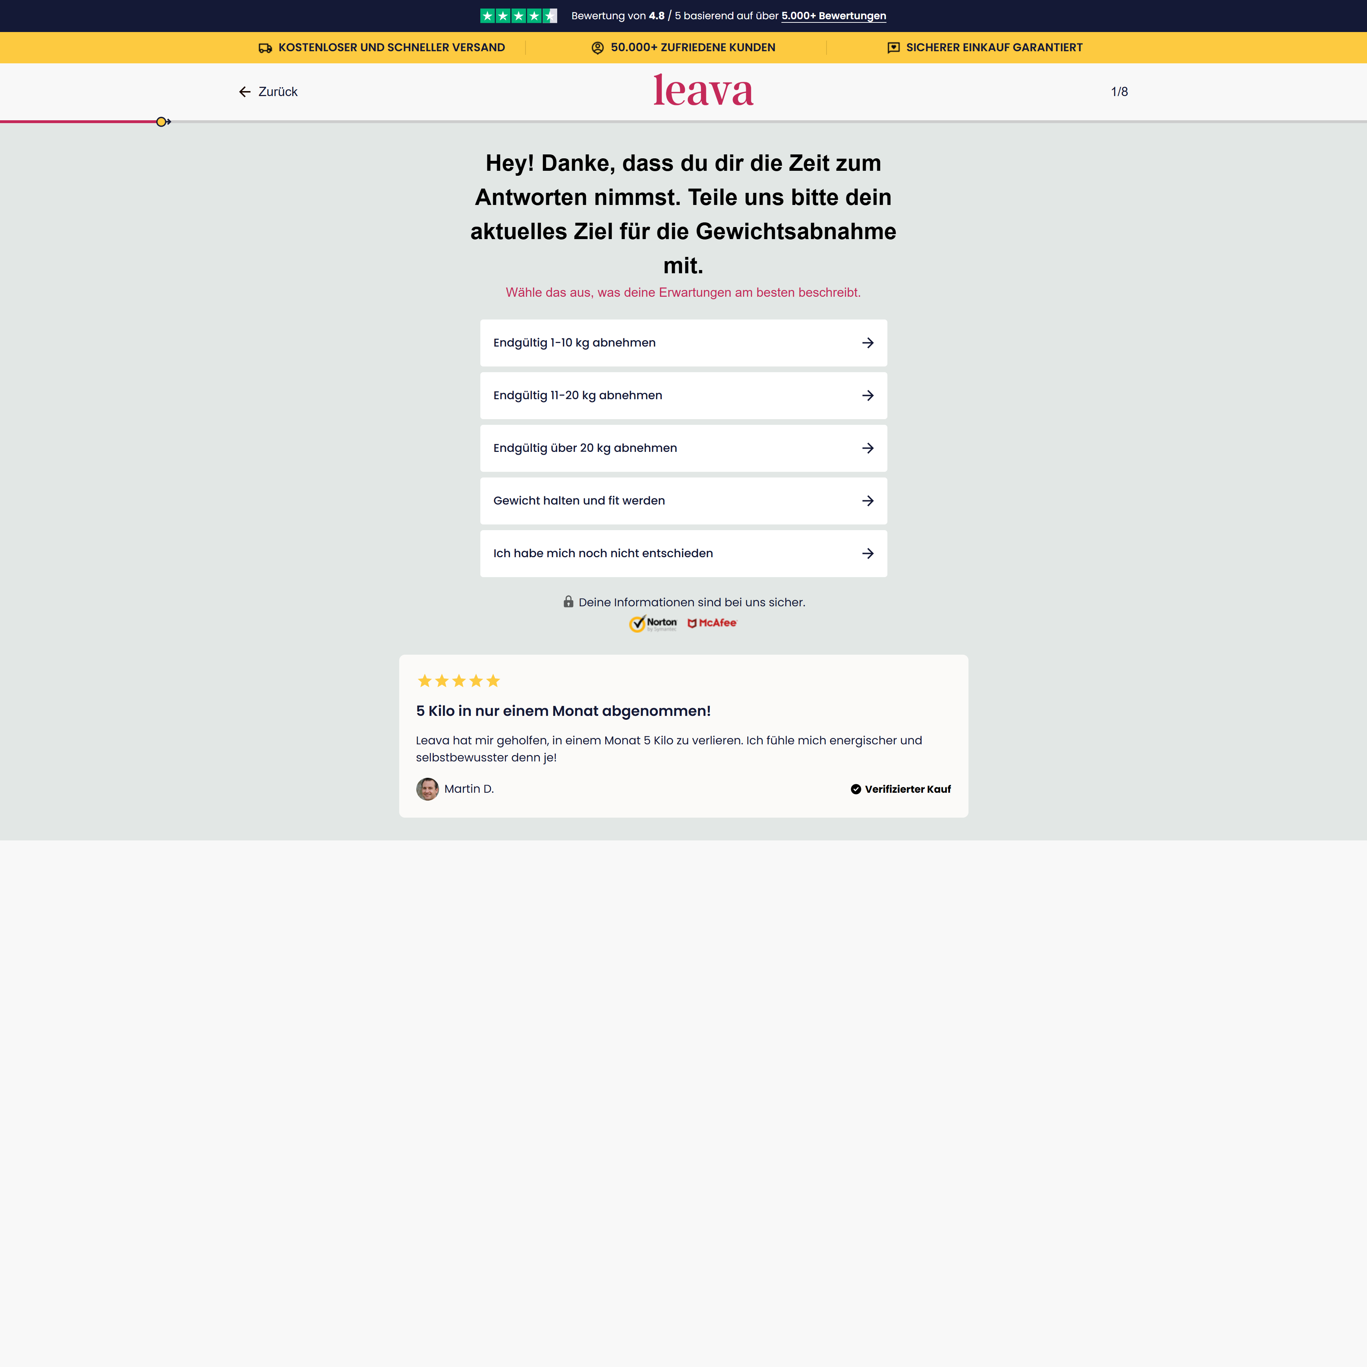Select Endgültig 1-10 kg abnehmen option
The image size is (1367, 1367).
point(683,343)
